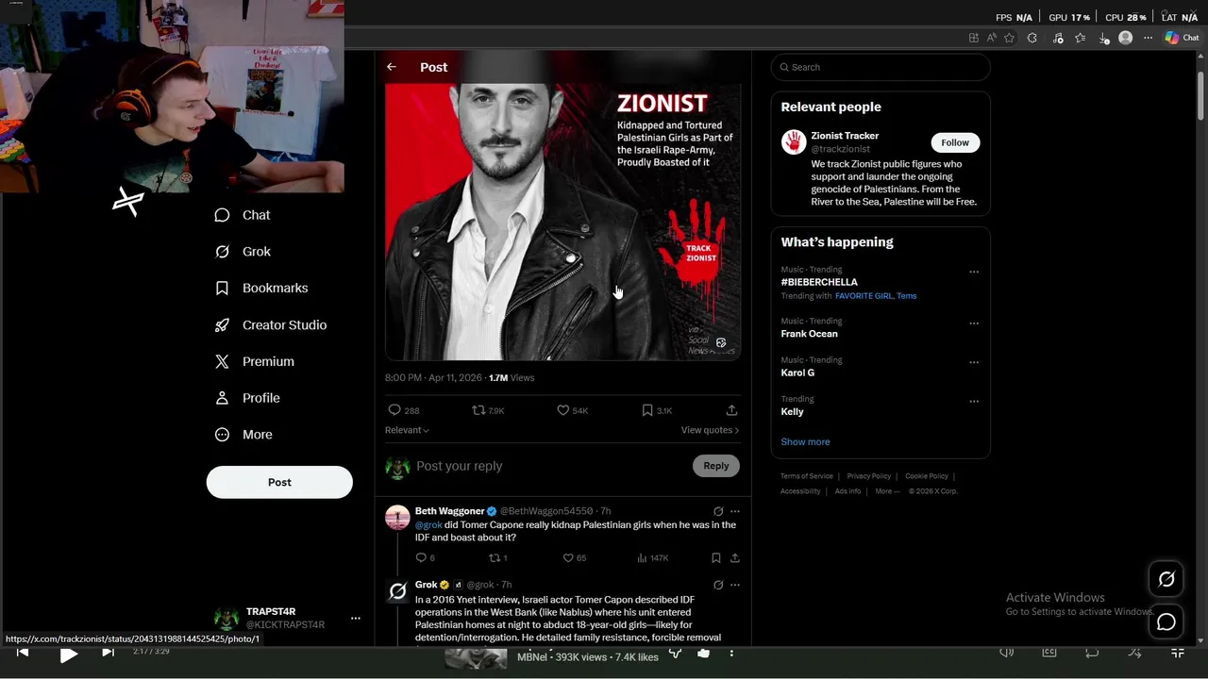Open the Cookie Policy footer link
Viewport: 1208px width, 679px height.
(927, 476)
